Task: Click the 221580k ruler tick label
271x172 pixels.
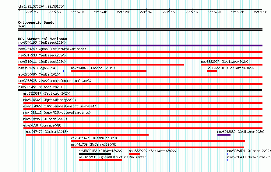Action: (238, 12)
